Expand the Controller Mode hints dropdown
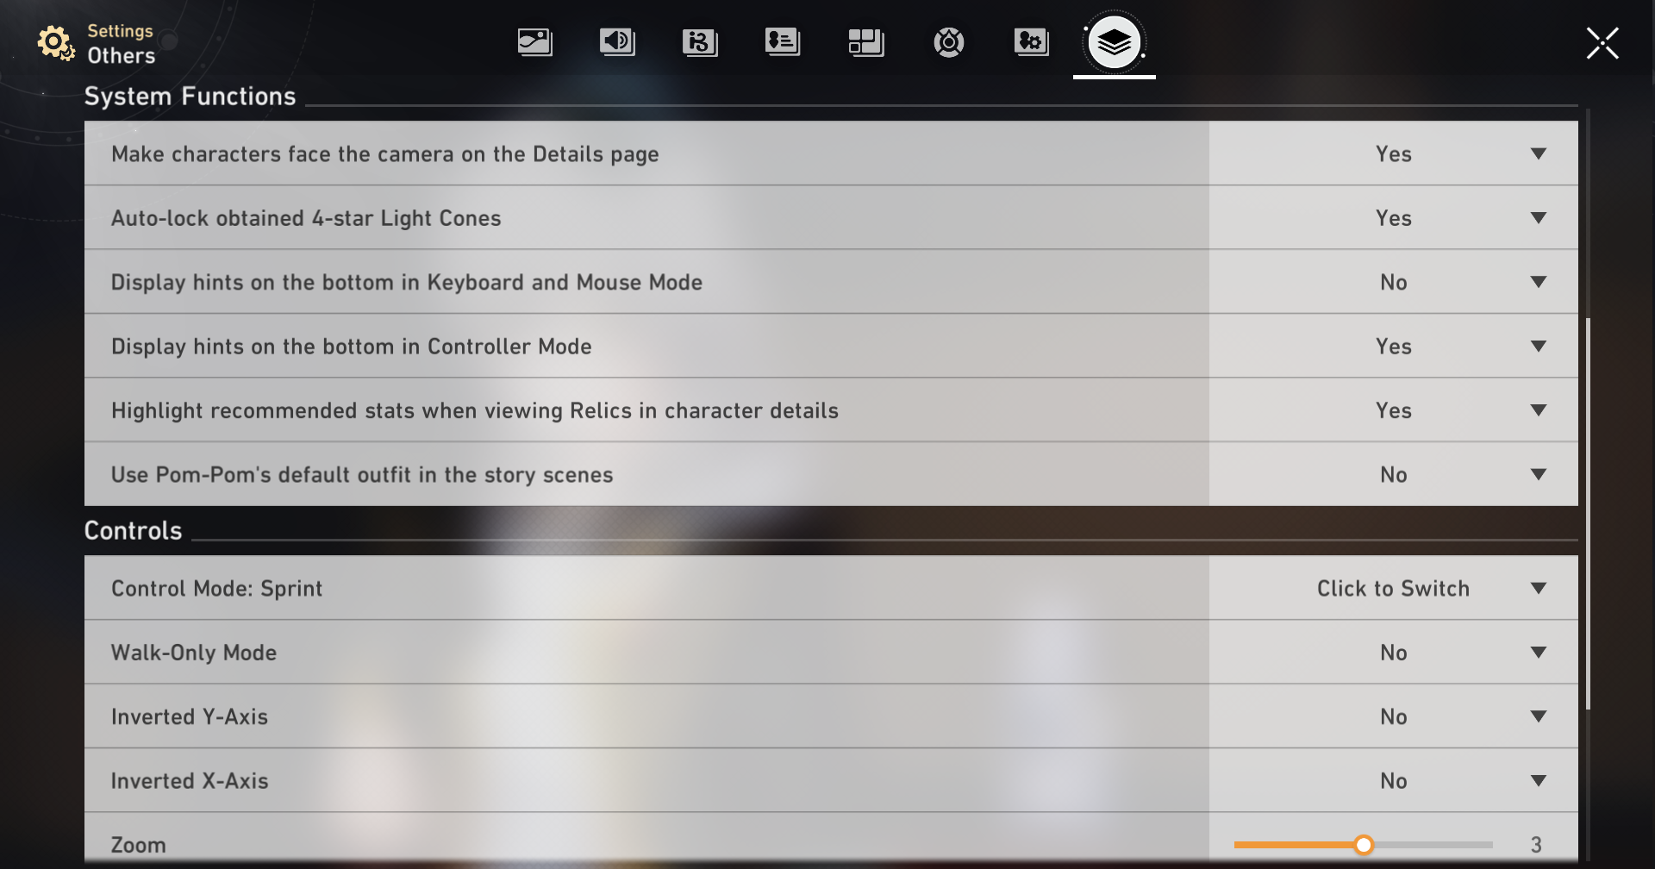Screen dimensions: 1655x869 point(1393,346)
